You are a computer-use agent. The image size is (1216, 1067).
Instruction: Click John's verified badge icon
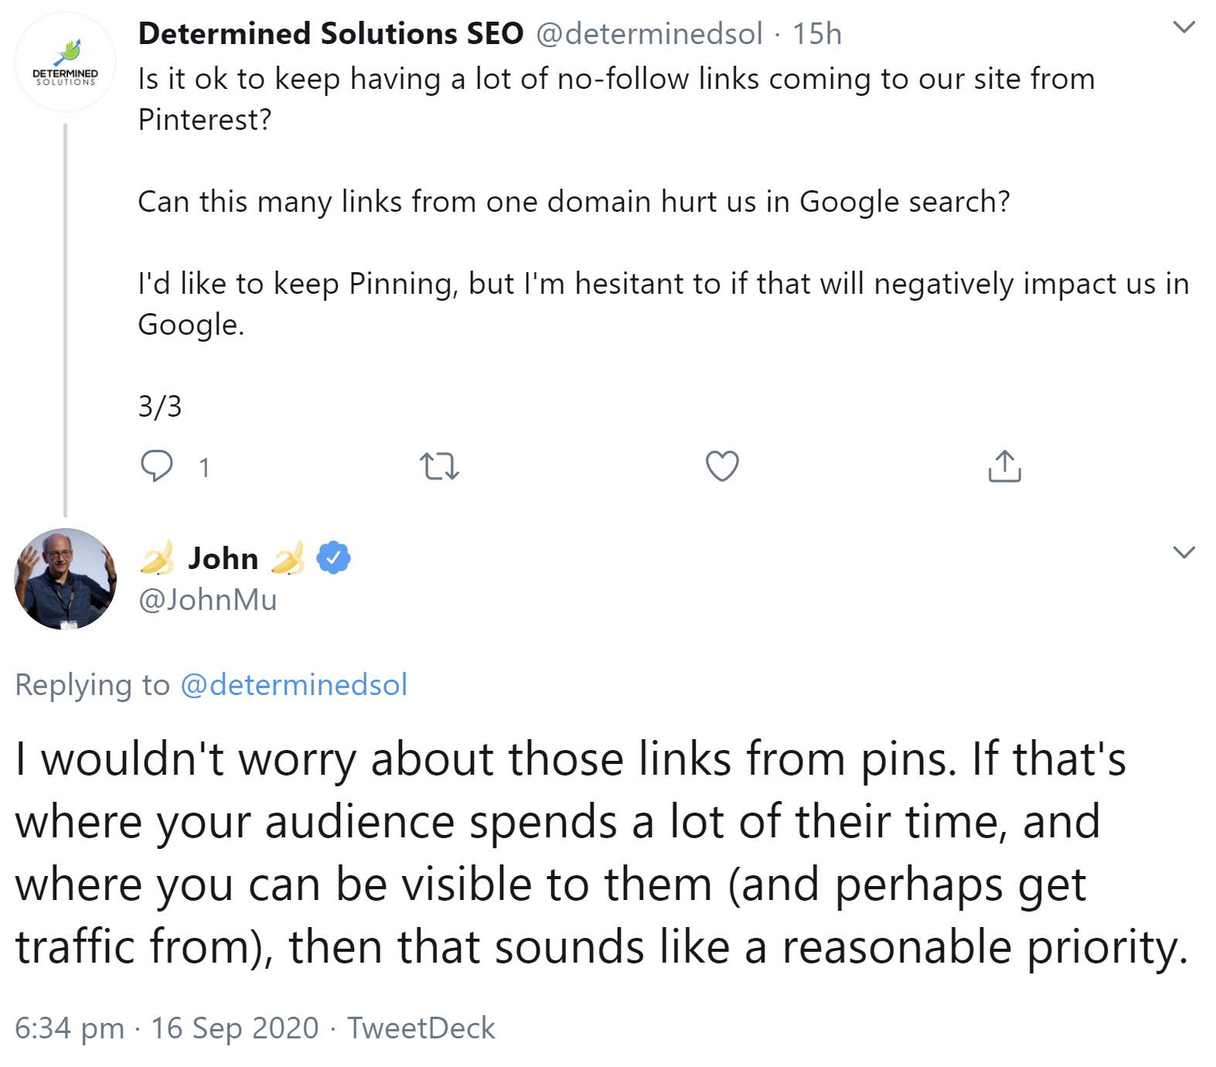tap(332, 557)
